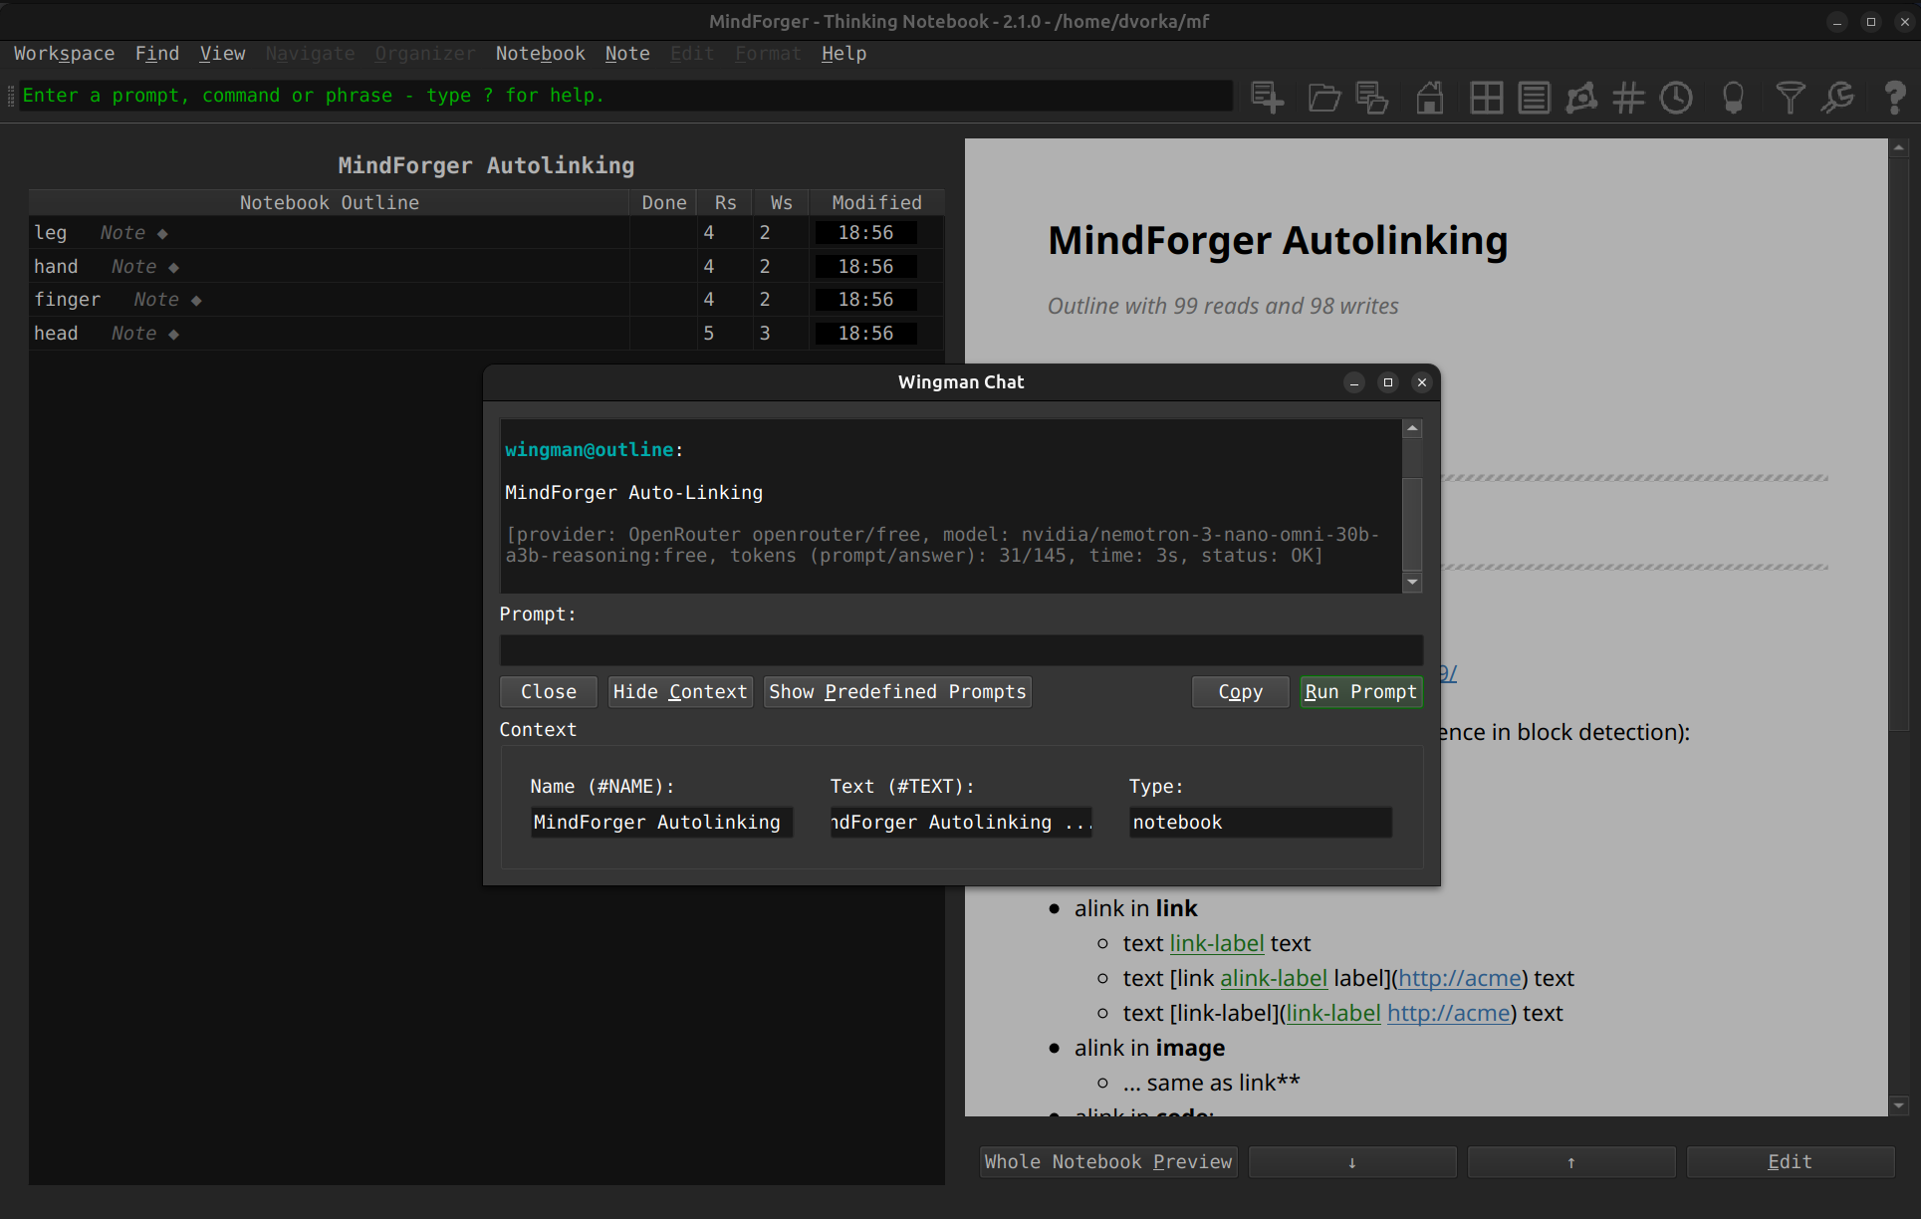1921x1219 pixels.
Task: Sort by Rs column header
Action: (726, 203)
